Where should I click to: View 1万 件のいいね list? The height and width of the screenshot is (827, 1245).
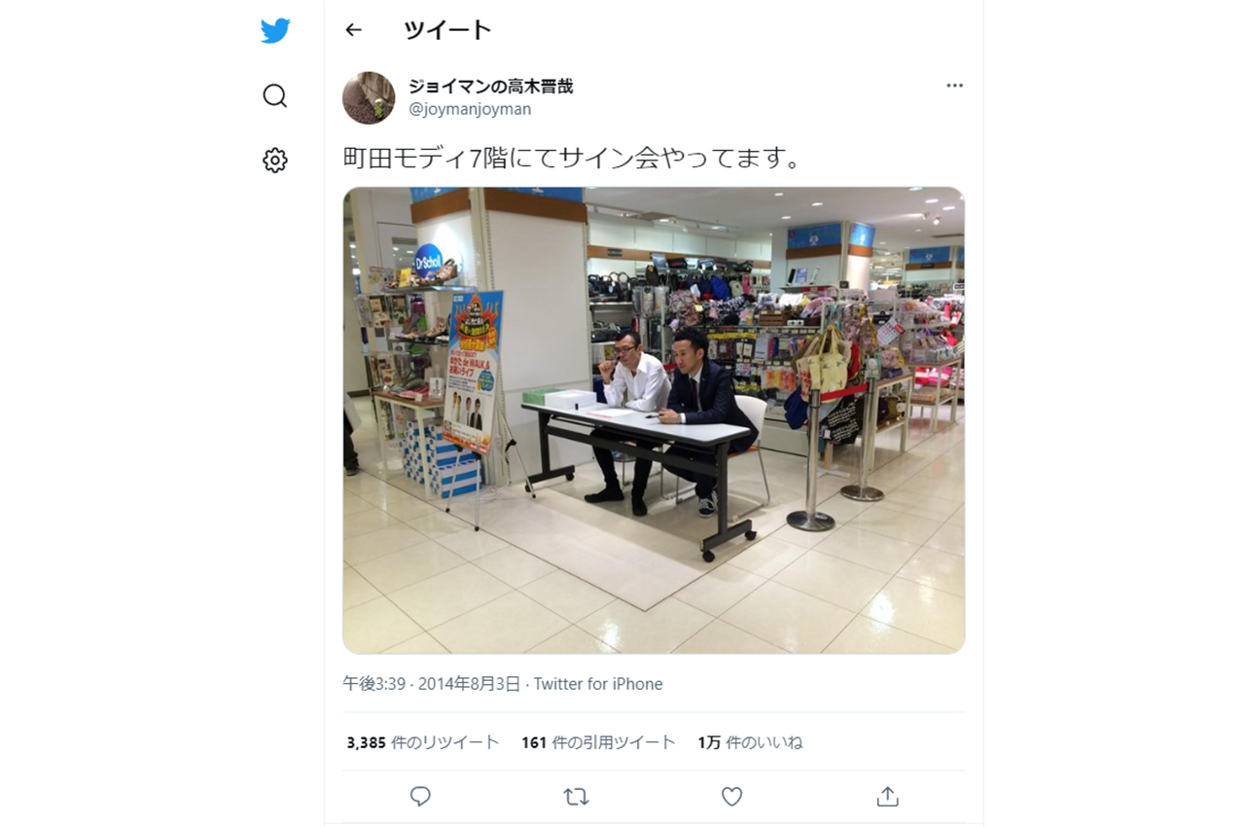(x=750, y=742)
